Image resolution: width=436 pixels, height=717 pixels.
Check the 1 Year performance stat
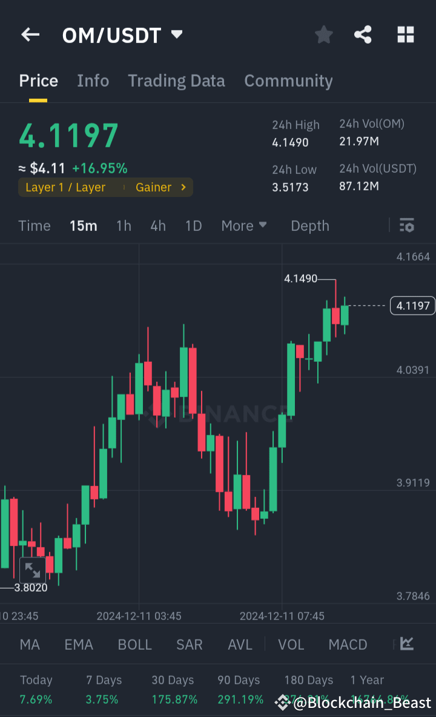tap(367, 680)
